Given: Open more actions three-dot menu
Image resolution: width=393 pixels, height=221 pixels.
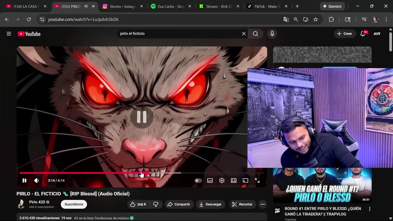Looking at the screenshot, I should 263,204.
